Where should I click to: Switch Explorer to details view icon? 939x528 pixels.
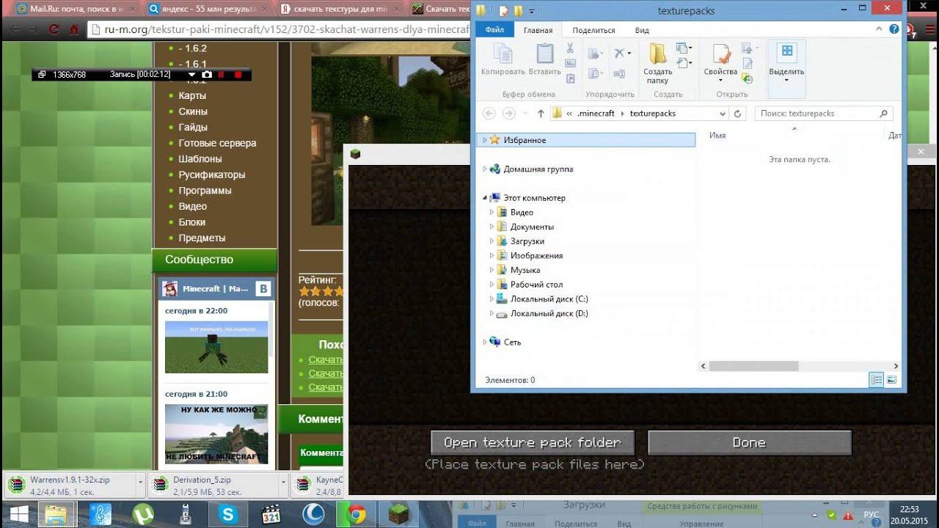click(x=876, y=380)
